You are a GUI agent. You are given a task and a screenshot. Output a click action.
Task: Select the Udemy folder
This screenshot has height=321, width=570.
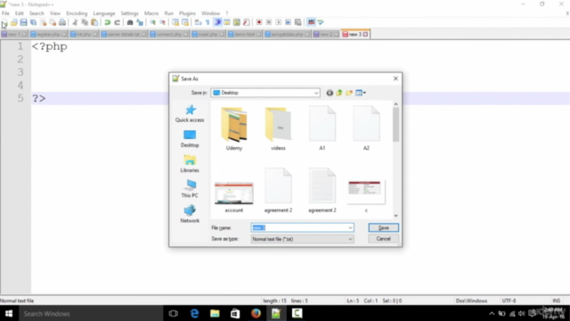[234, 128]
